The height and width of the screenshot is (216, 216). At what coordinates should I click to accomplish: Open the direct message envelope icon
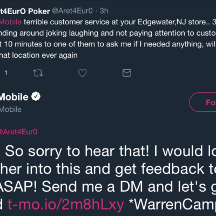127,73
